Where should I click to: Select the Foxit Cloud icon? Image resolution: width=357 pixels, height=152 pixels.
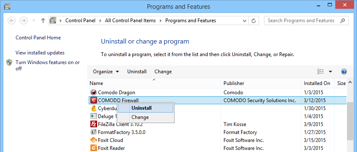(93, 140)
